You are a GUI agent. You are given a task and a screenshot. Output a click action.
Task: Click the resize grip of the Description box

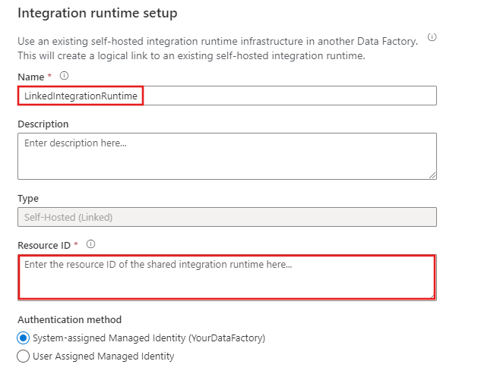click(x=432, y=175)
